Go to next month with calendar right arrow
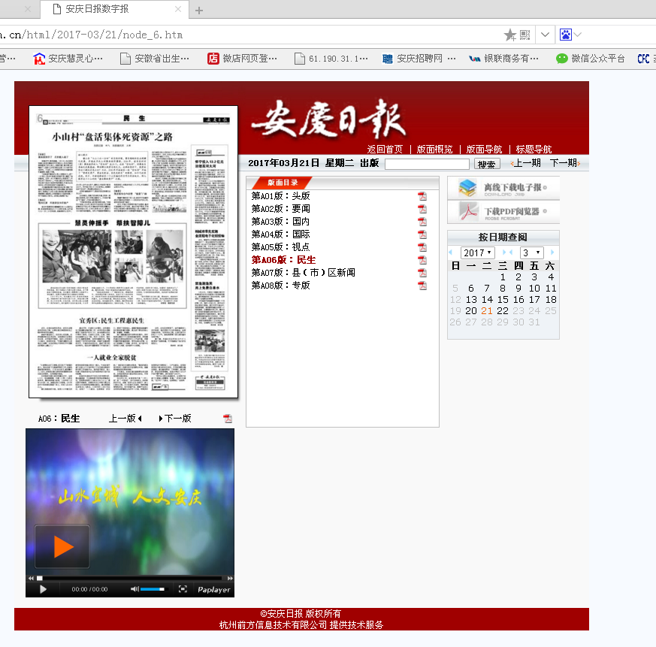This screenshot has width=656, height=647. point(552,252)
